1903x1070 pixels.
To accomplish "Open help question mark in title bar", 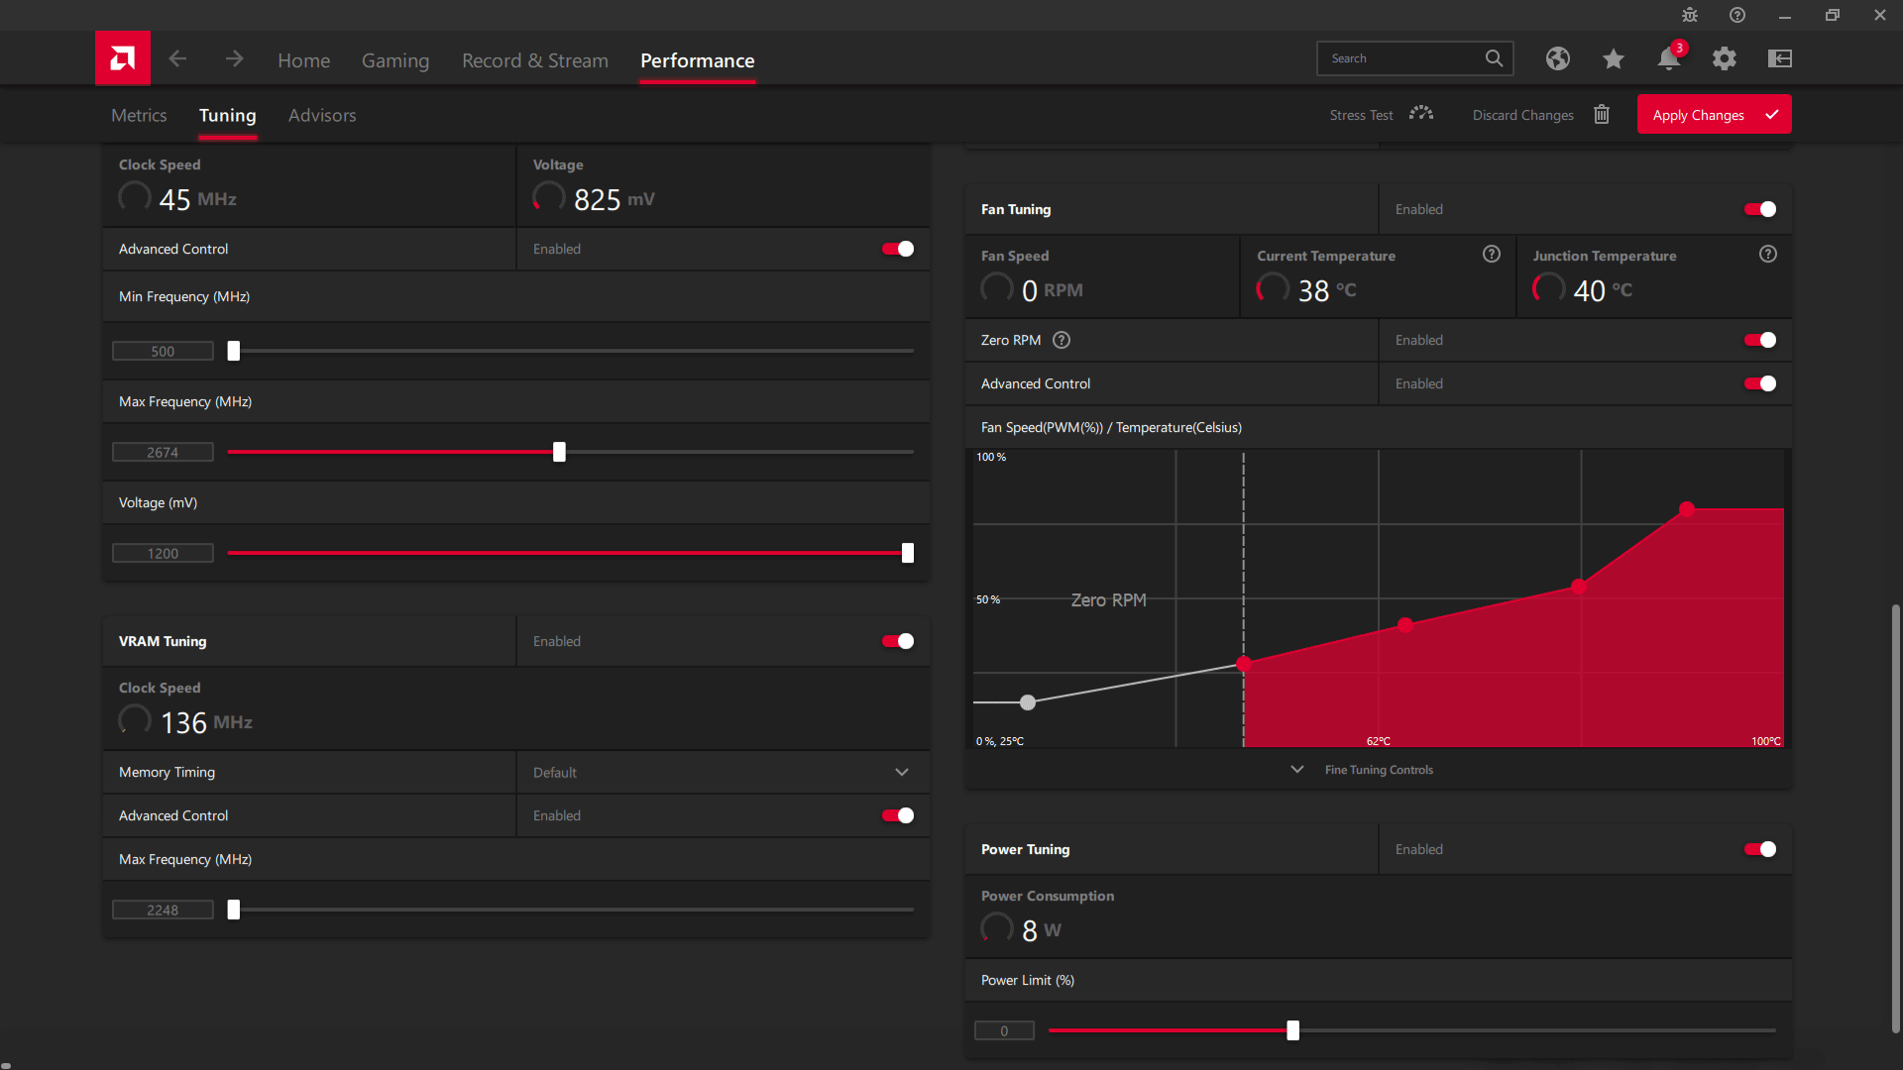I will coord(1737,15).
